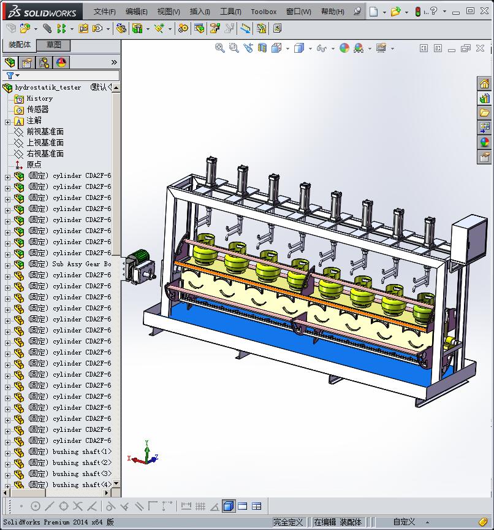
Task: Click the Mate paperclip icon
Action: coord(47,28)
